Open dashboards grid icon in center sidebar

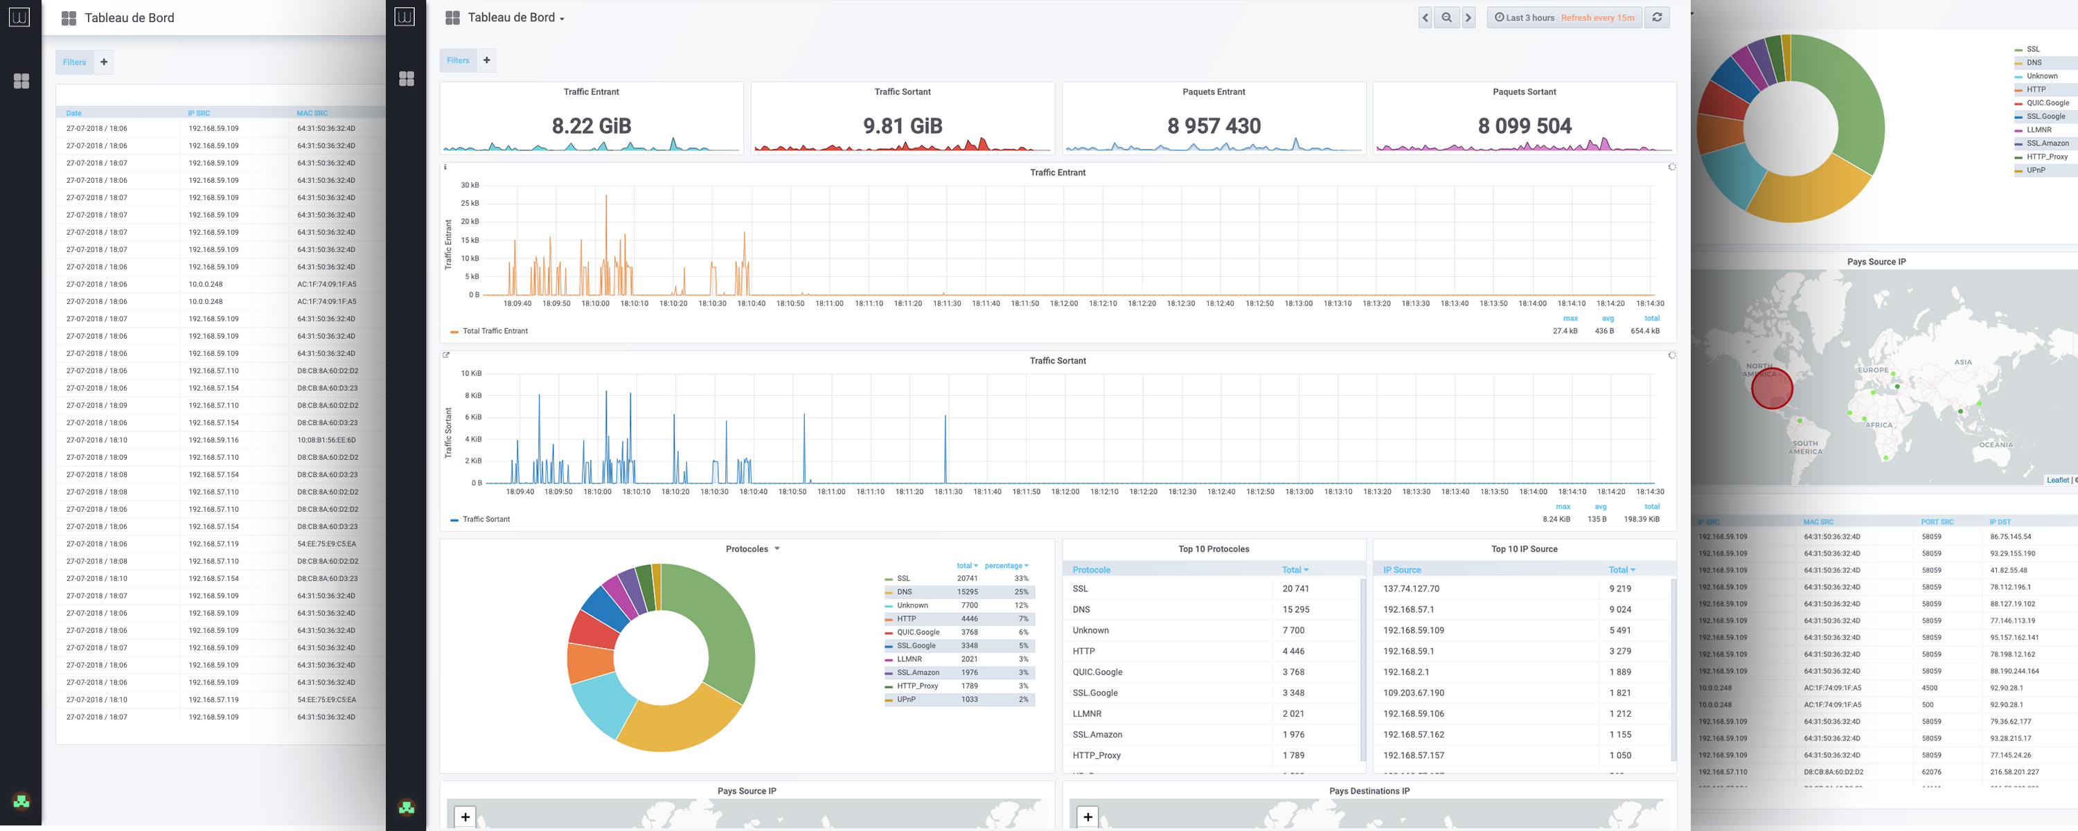(x=407, y=78)
